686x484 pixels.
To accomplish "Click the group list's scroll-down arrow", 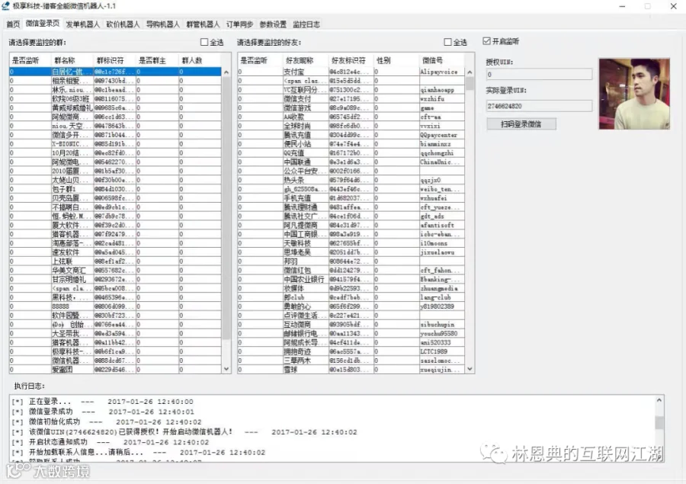I will click(x=226, y=369).
